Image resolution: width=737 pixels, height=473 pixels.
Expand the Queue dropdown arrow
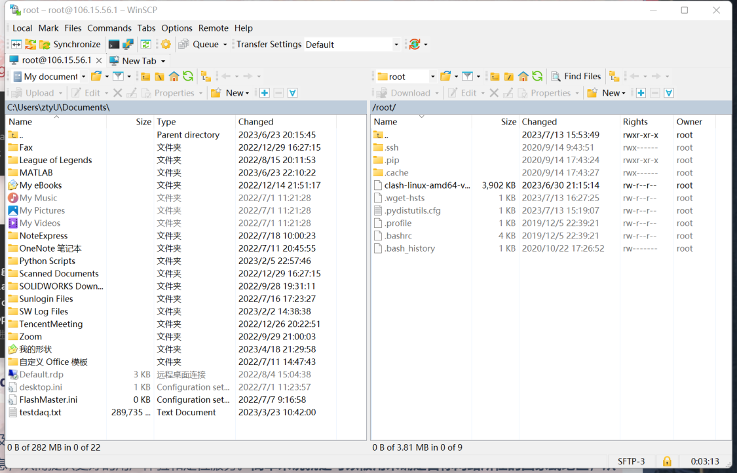225,45
